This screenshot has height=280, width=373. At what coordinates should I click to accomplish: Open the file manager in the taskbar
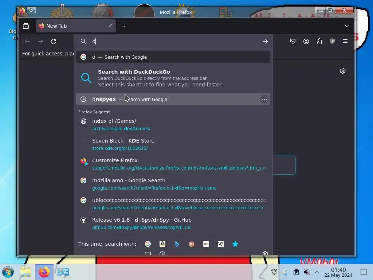tap(26, 272)
